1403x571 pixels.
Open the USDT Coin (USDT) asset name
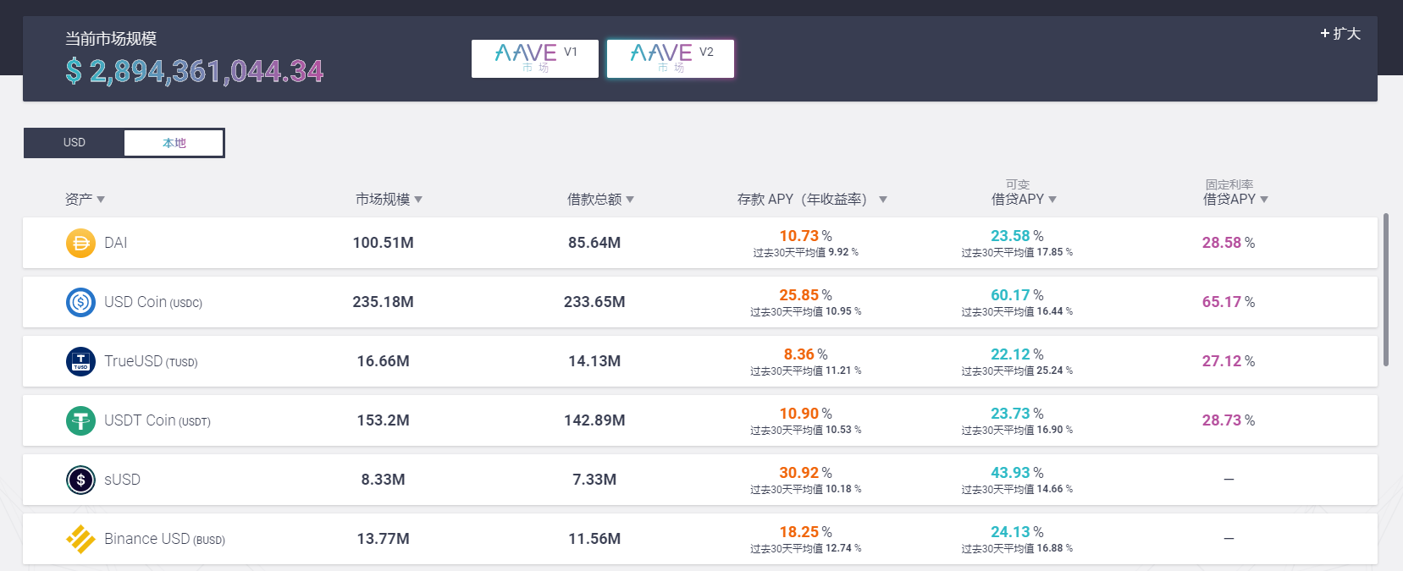tap(157, 420)
